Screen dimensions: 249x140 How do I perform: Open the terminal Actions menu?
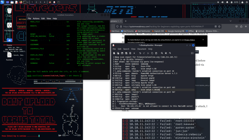point(36,19)
